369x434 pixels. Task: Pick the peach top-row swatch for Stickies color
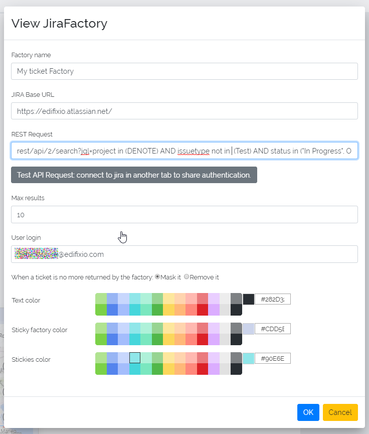click(180, 358)
